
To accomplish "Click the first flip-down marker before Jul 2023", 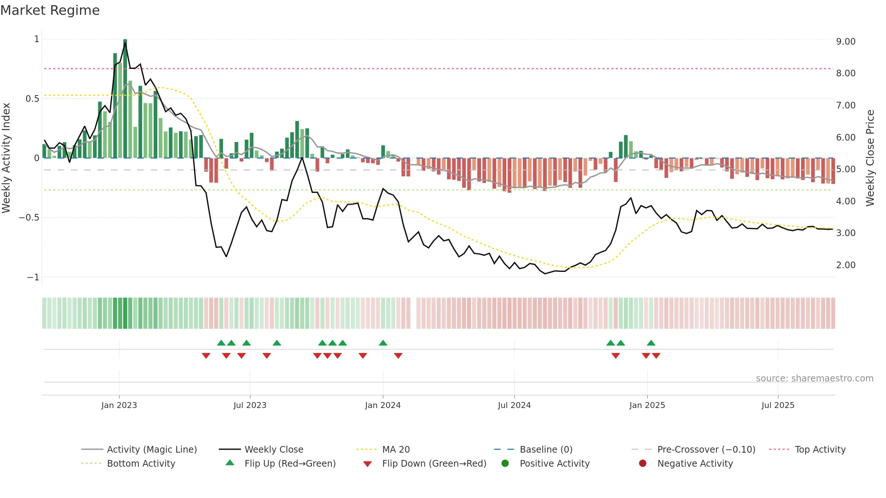I will (x=206, y=356).
